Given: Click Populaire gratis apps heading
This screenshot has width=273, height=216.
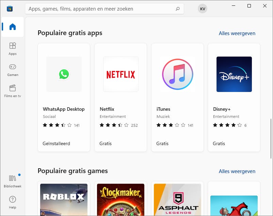Looking at the screenshot, I should click(70, 33).
